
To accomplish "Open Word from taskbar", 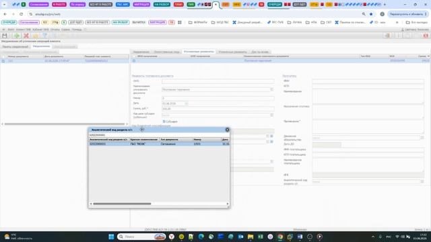I will (300, 237).
